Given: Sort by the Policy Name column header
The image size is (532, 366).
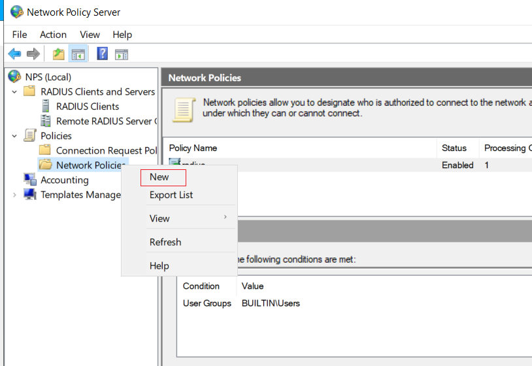Looking at the screenshot, I should coord(300,148).
